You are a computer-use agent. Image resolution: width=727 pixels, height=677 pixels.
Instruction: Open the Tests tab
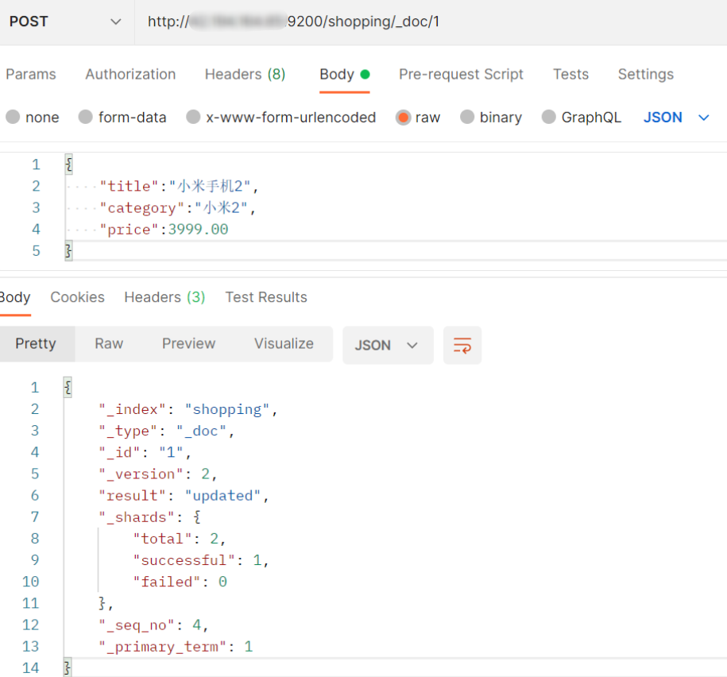point(570,75)
